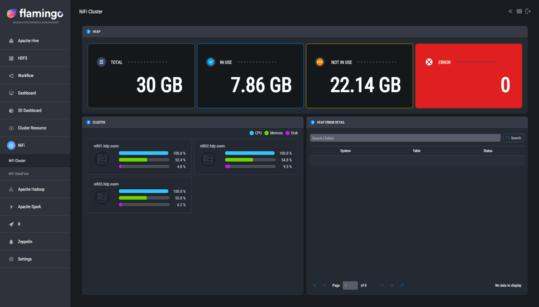Open the NiFi DataFlow submenu item
The height and width of the screenshot is (307, 539).
tap(35, 174)
